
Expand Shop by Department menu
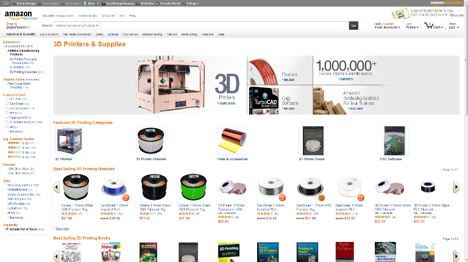(18, 26)
